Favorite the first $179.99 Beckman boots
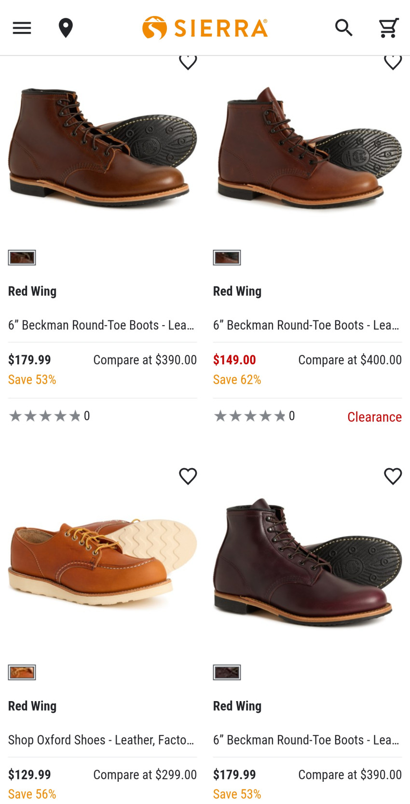This screenshot has height=804, width=410. [x=188, y=62]
